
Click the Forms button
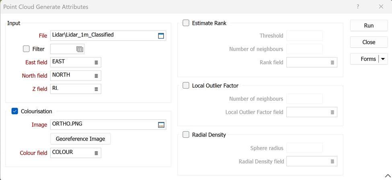(364, 59)
